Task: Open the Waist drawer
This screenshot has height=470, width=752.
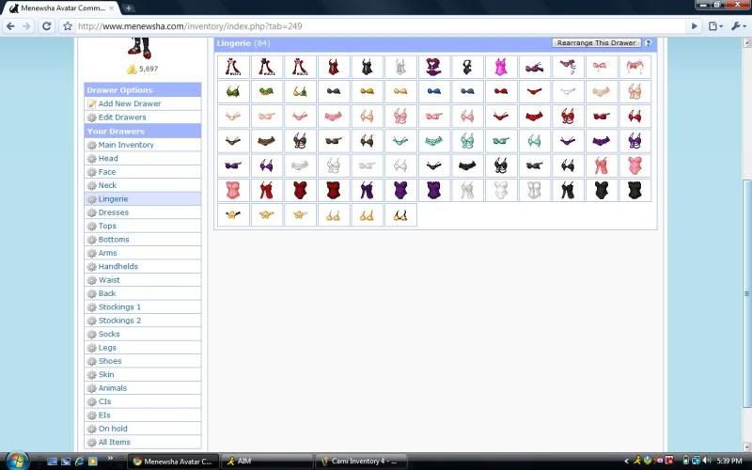Action: [x=109, y=279]
